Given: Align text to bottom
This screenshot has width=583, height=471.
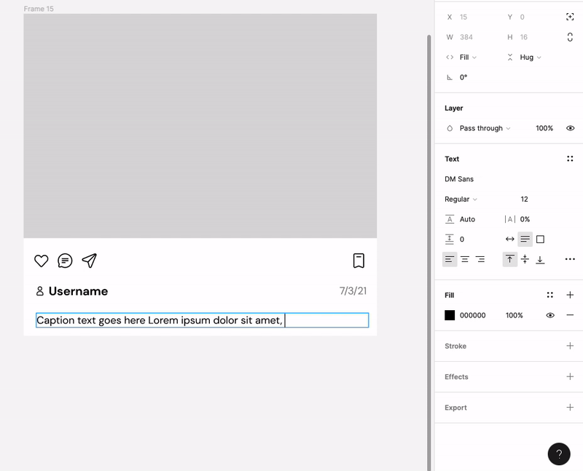Looking at the screenshot, I should 540,259.
